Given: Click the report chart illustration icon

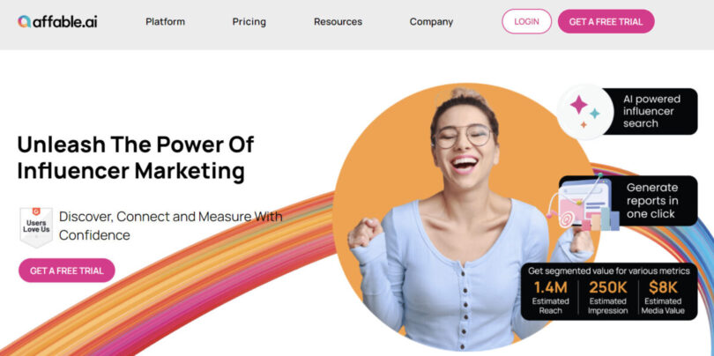Looking at the screenshot, I should click(x=584, y=203).
